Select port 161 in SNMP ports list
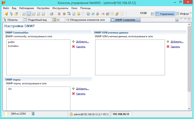The image size is (194, 119). (x=10, y=89)
